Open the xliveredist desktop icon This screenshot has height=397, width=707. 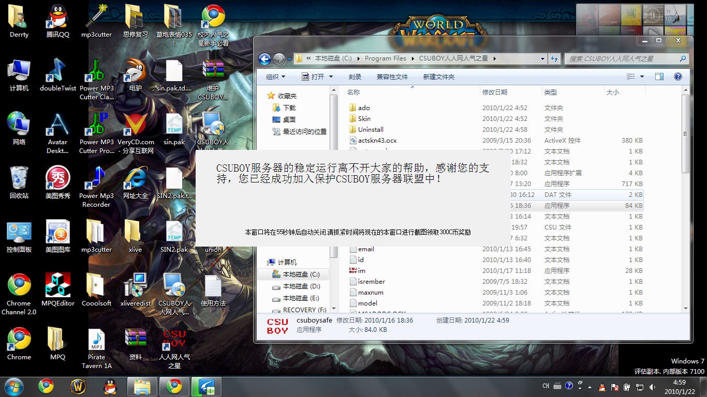[x=136, y=291]
